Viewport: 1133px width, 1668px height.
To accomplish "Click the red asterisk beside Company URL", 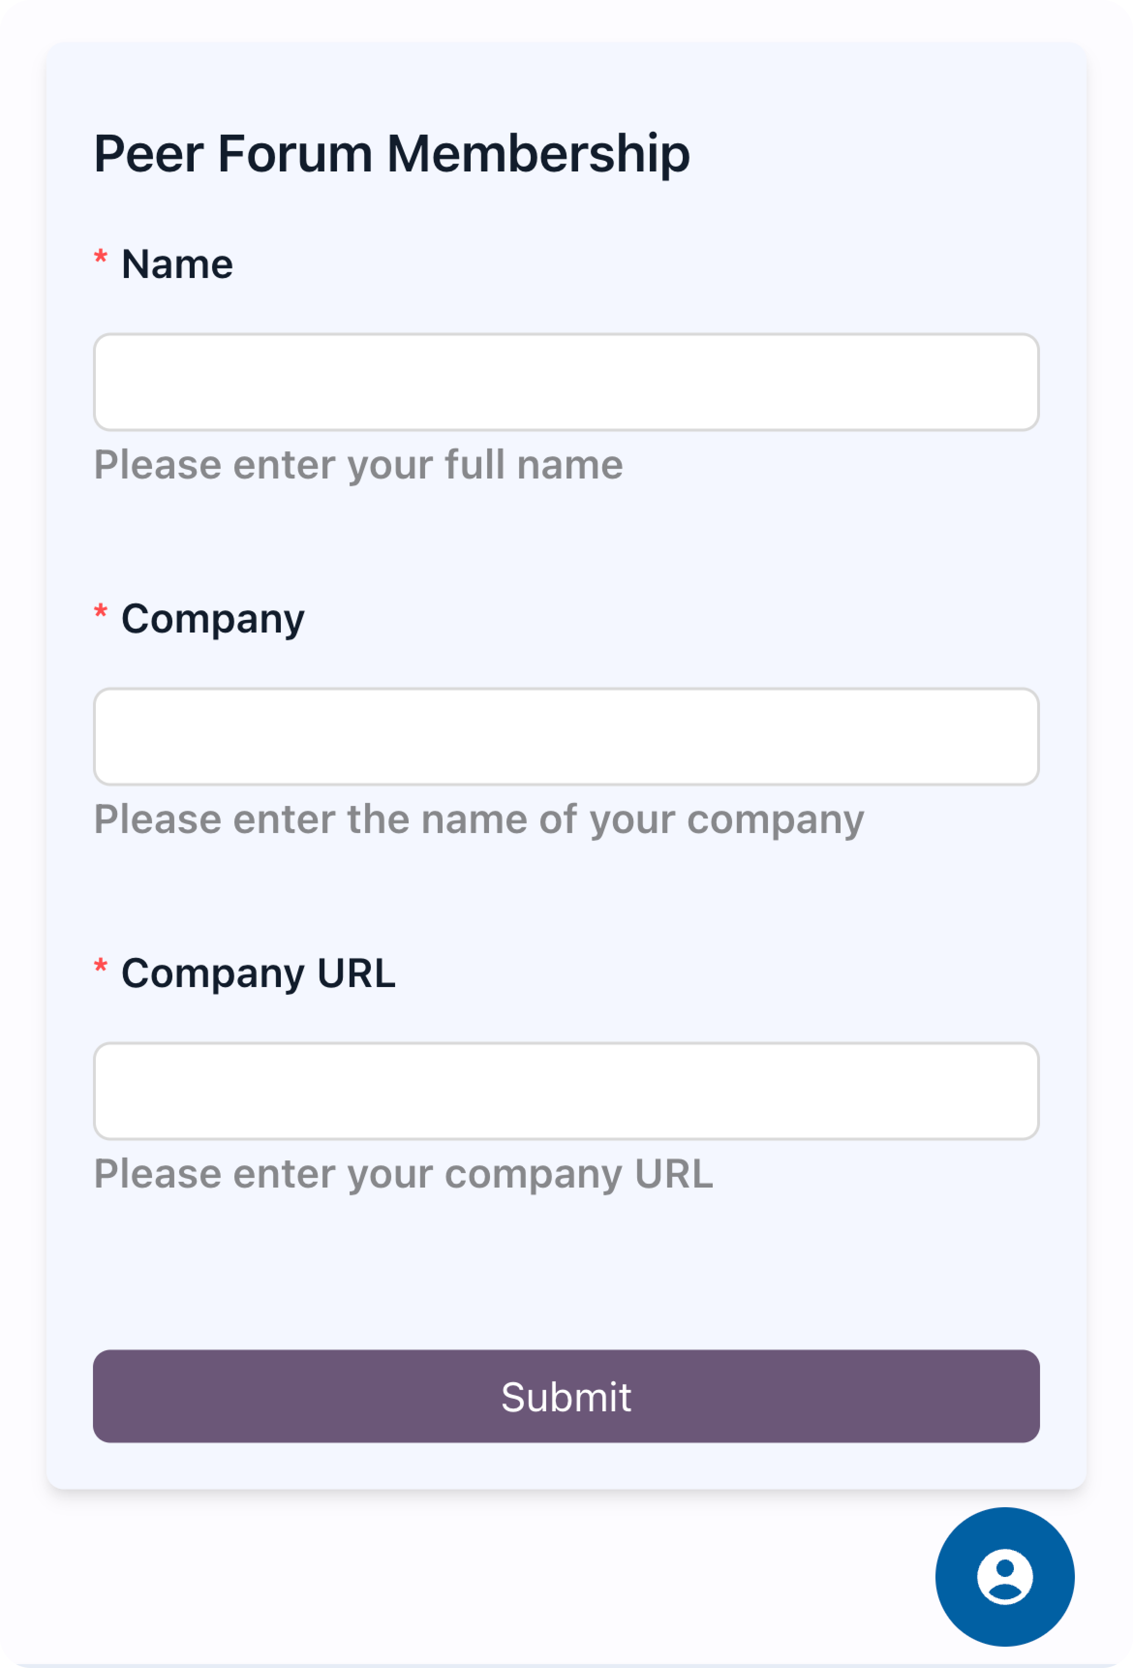I will [101, 966].
